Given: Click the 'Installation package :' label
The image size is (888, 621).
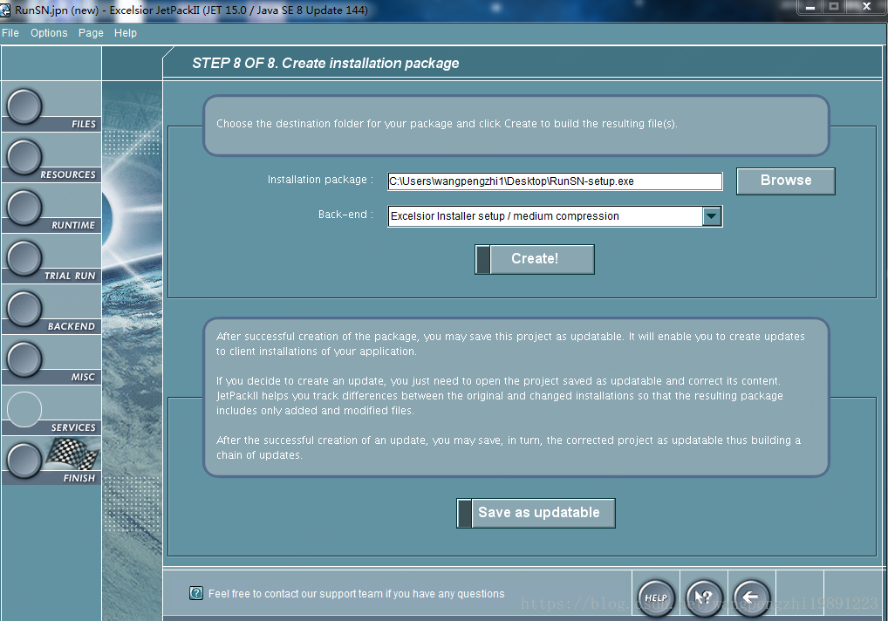Looking at the screenshot, I should click(320, 180).
